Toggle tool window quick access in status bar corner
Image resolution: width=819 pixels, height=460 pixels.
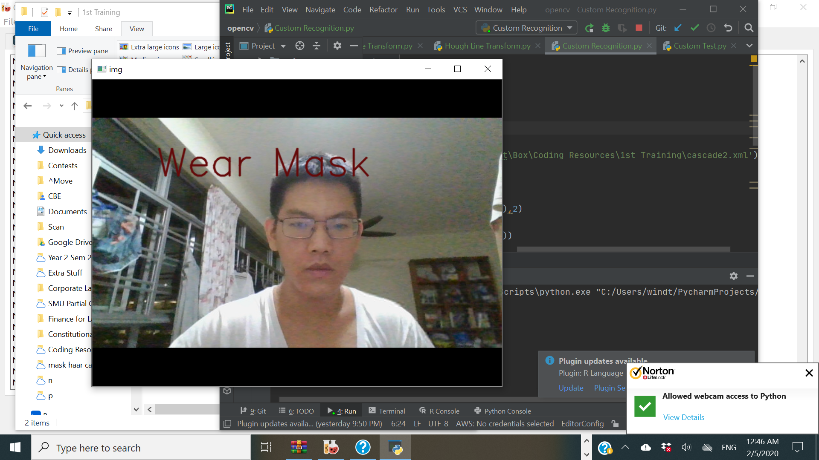(227, 424)
